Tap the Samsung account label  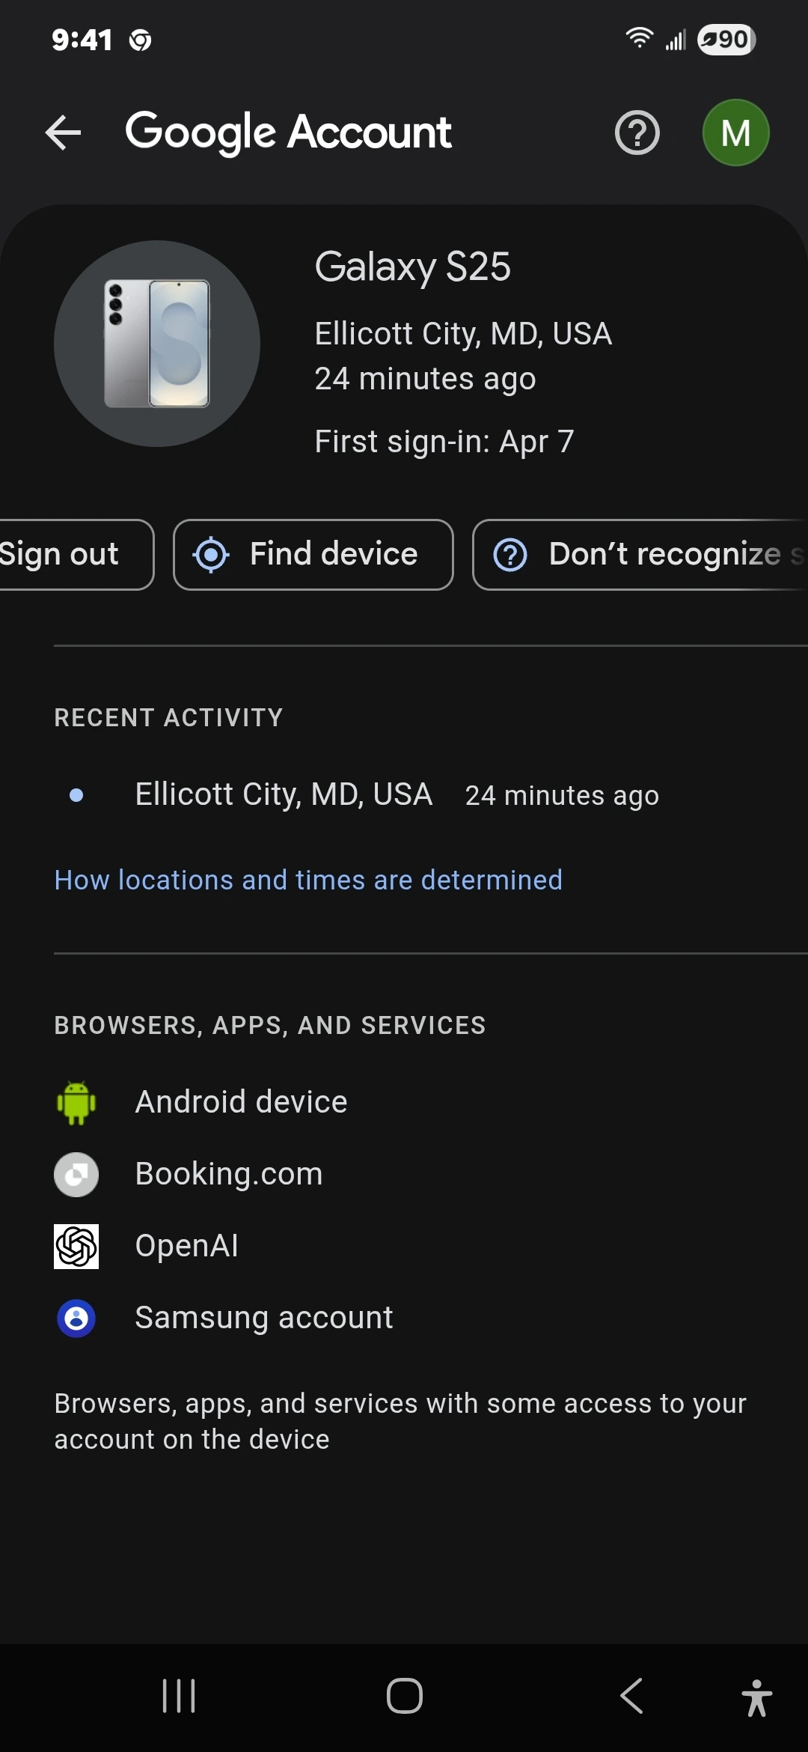[264, 1318]
